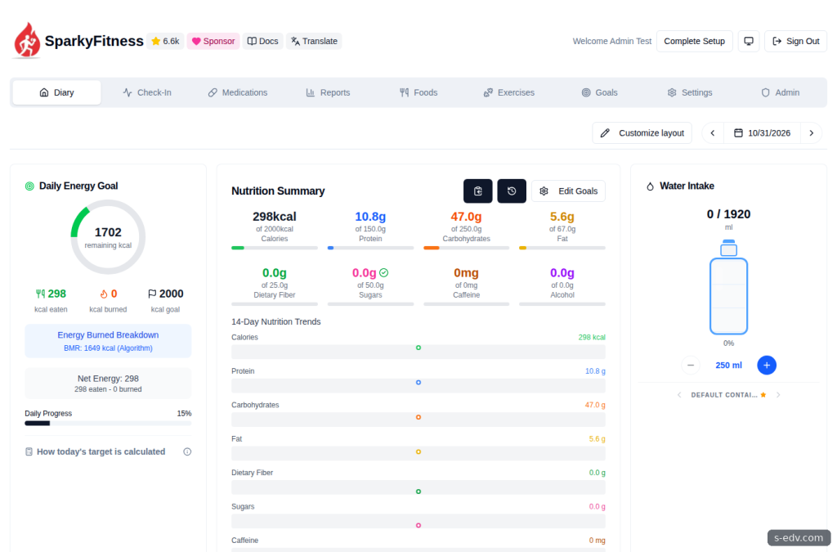Screen dimensions: 837x552
Task: Toggle the display theme monitor icon
Action: point(749,41)
